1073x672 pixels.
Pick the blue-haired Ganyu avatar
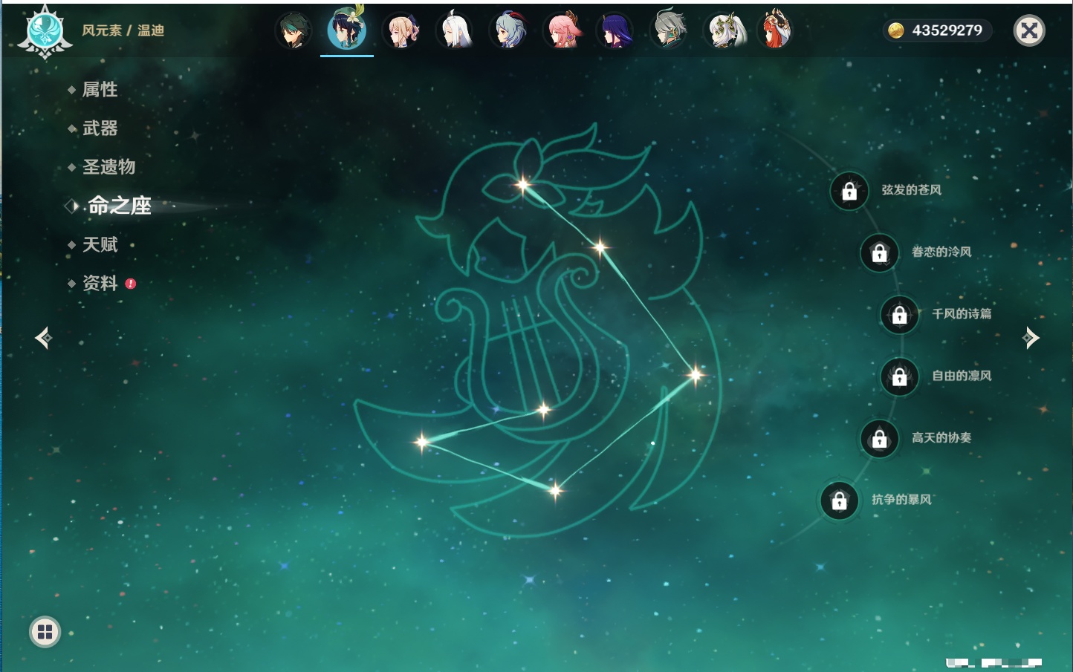click(x=508, y=31)
